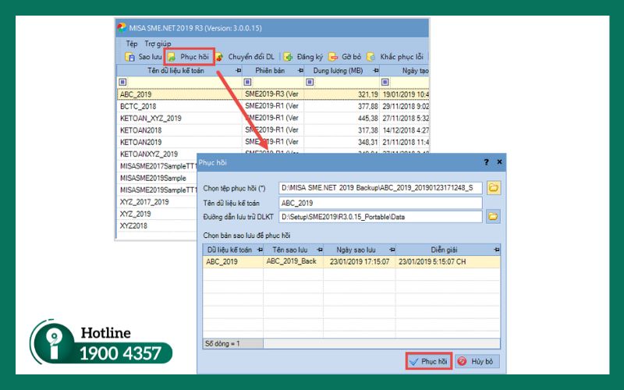Sort by Ngày sao lưu header
This screenshot has width=624, height=390.
tap(356, 250)
